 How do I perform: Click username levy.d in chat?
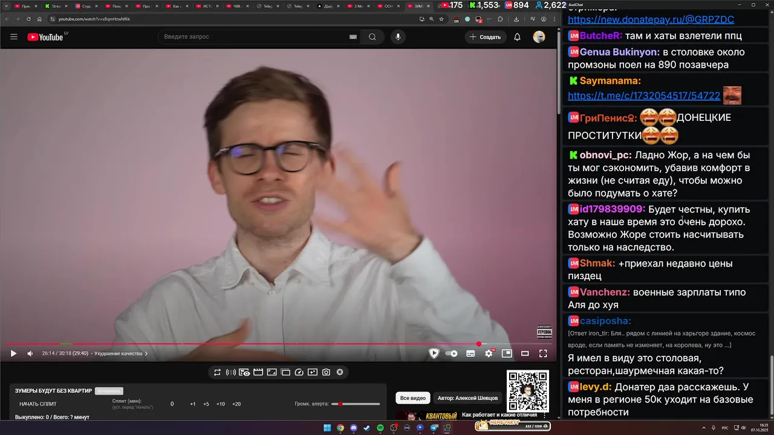tap(595, 387)
